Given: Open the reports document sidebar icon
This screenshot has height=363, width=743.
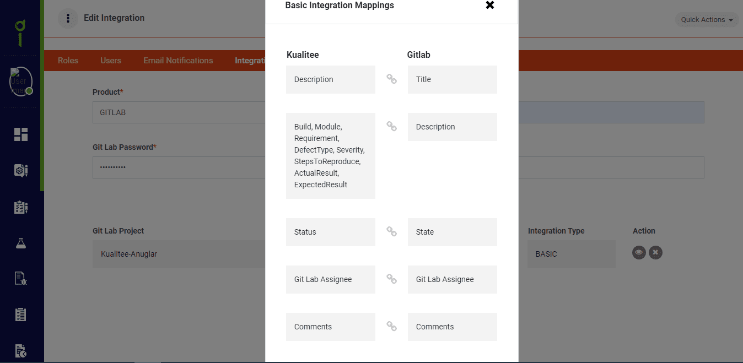Looking at the screenshot, I should pos(21,350).
